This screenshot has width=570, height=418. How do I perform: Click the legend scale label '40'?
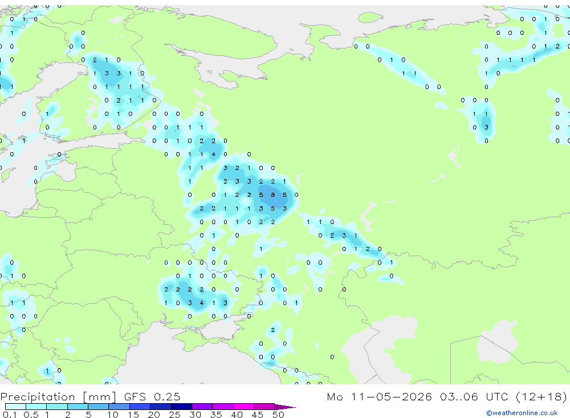point(237,415)
